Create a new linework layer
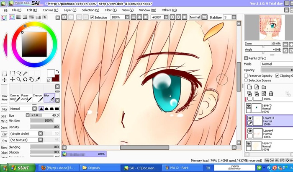Image resolution: width=293 pixels, height=172 pixels. pos(257,87)
